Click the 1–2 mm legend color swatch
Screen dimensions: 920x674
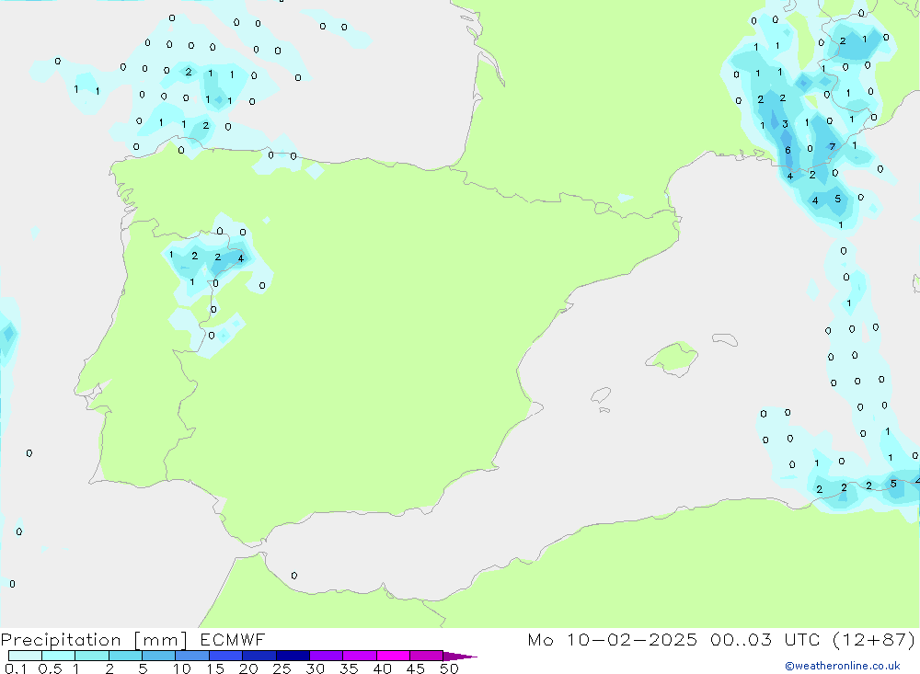click(91, 656)
